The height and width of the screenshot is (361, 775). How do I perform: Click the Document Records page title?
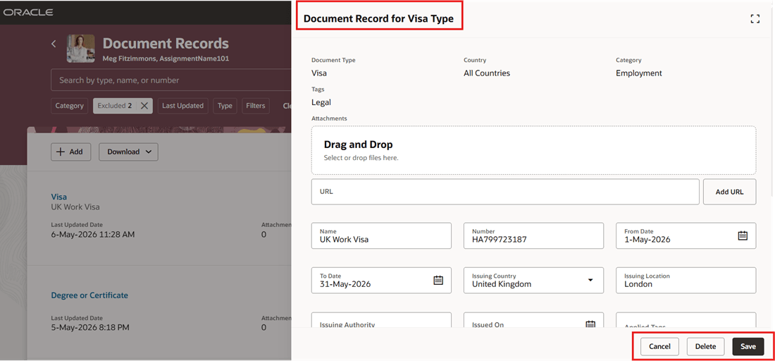[166, 44]
